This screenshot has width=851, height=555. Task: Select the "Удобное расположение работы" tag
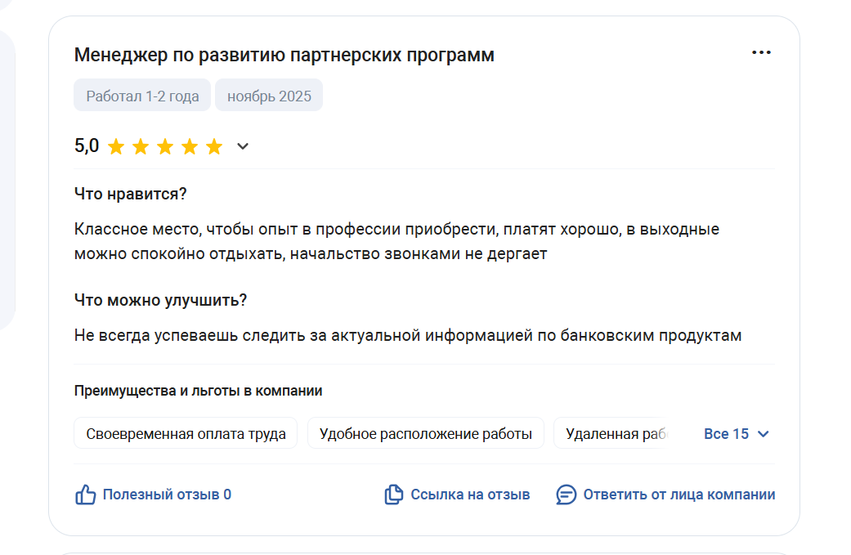(425, 434)
